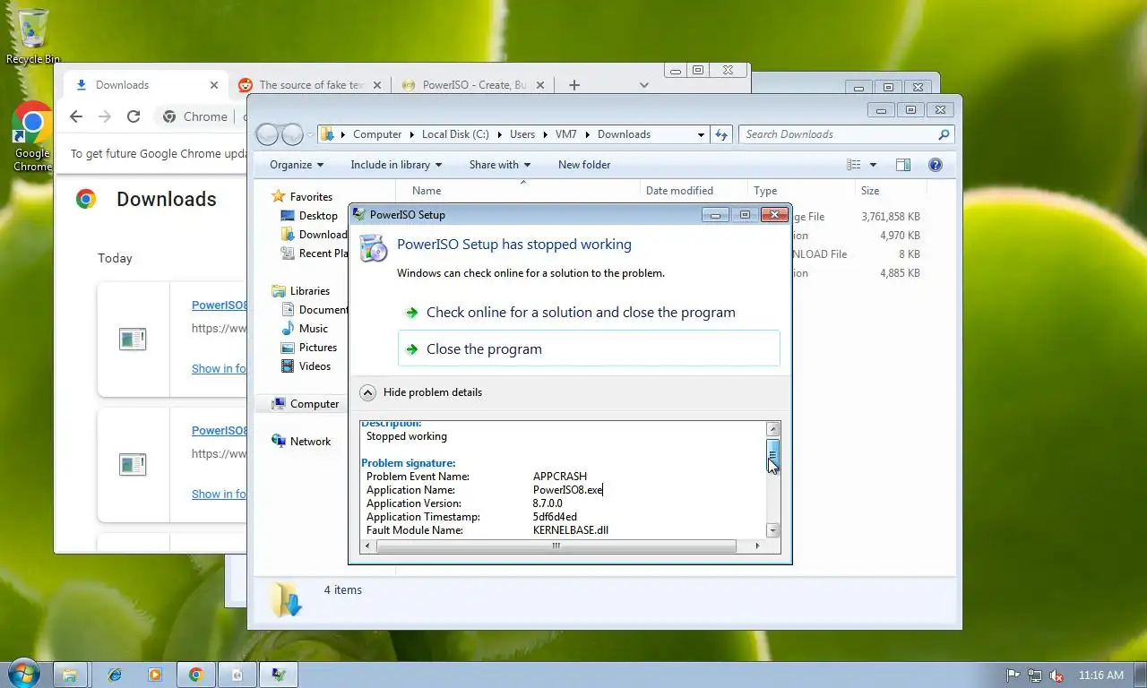Click the second download's file icon in Chrome
The height and width of the screenshot is (688, 1147).
click(133, 465)
